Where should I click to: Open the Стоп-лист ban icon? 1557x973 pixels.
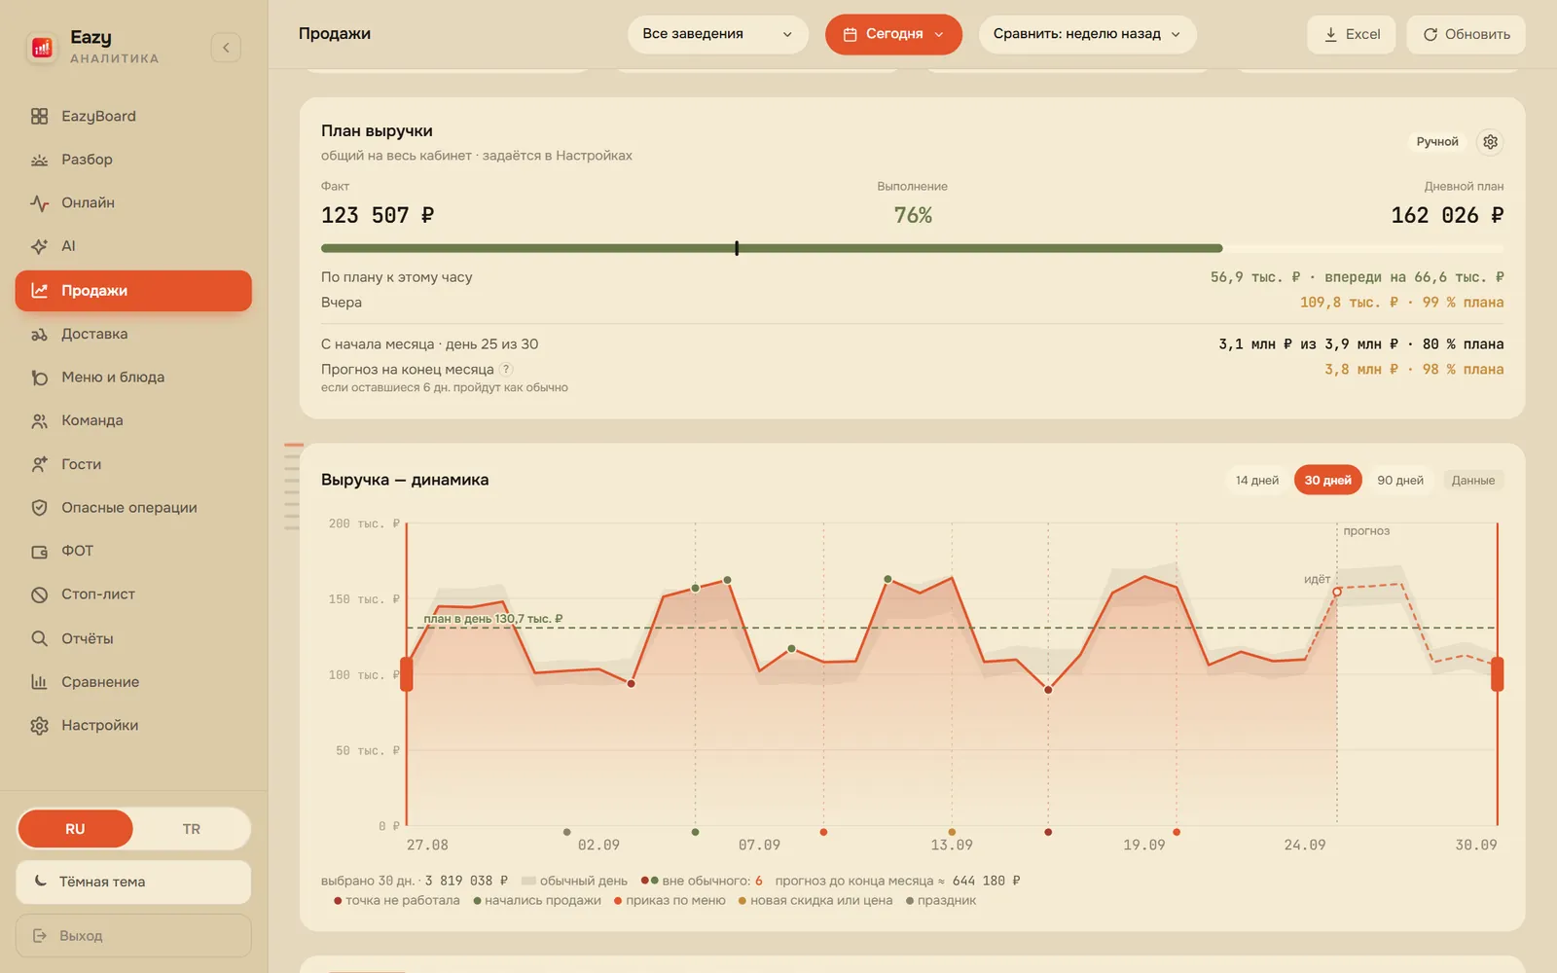point(39,595)
